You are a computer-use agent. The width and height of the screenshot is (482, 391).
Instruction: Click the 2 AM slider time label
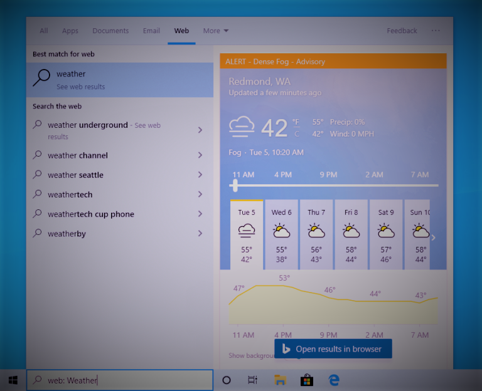(374, 175)
